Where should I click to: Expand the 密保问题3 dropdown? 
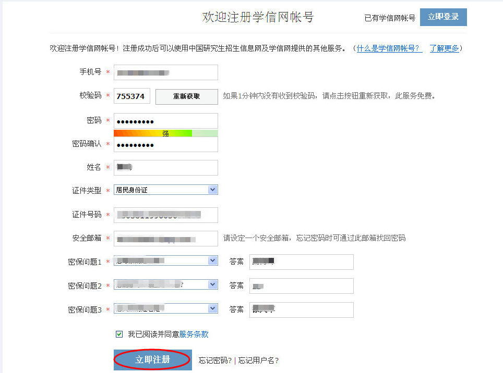[165, 308]
